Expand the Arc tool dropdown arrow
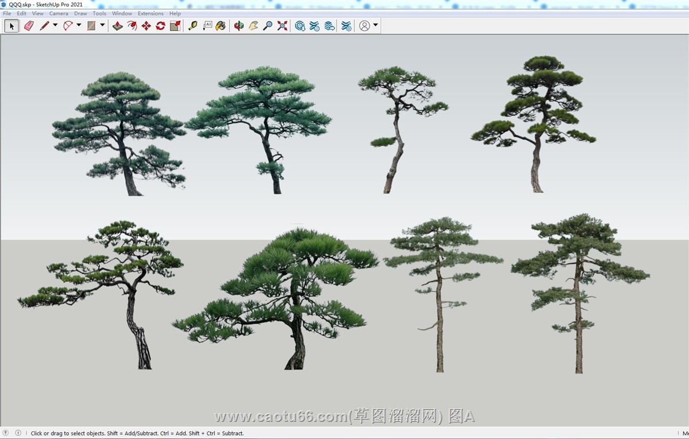Image resolution: width=689 pixels, height=439 pixels. [79, 25]
